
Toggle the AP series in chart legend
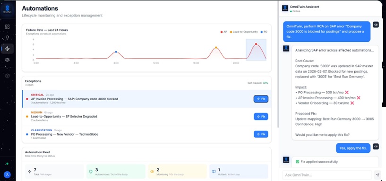[224, 32]
